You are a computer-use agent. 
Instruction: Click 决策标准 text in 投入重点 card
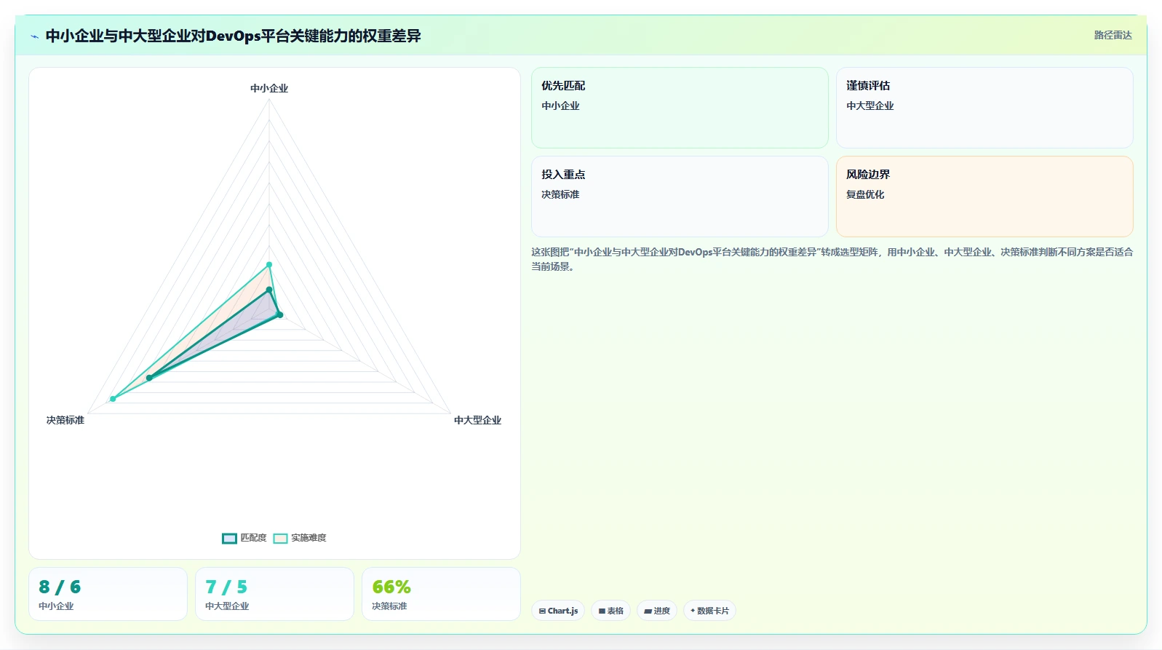[x=560, y=194]
